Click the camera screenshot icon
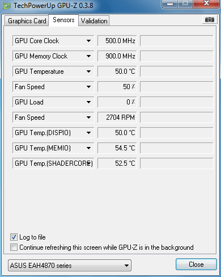This screenshot has height=277, width=221. click(x=210, y=20)
